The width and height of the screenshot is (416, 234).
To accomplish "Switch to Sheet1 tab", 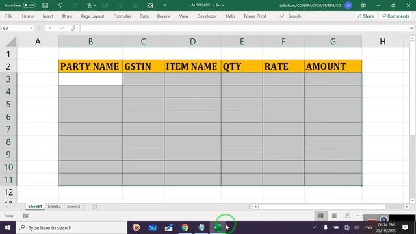I will [34, 207].
